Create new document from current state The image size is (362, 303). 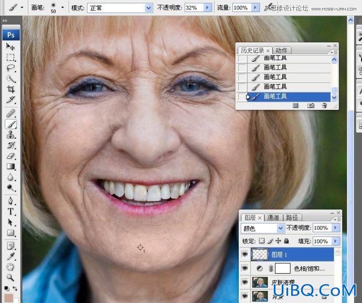pyautogui.click(x=295, y=106)
